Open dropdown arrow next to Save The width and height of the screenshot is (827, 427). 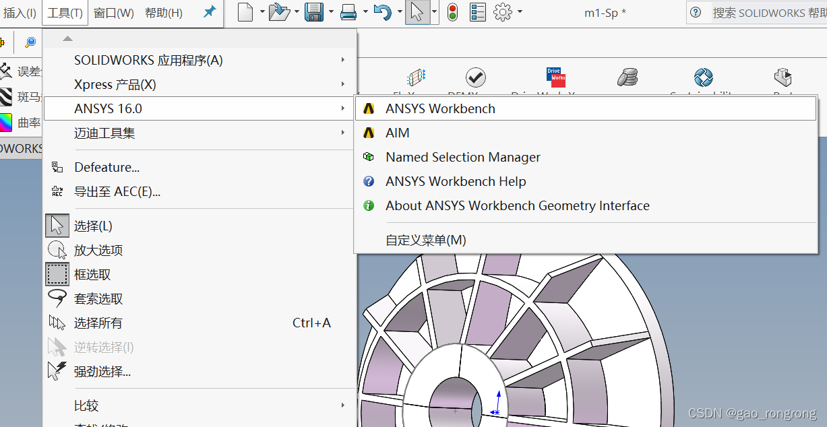[330, 12]
